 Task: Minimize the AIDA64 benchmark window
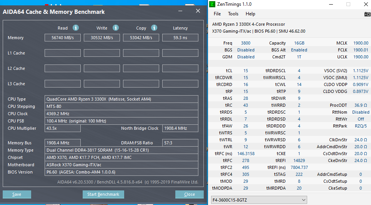(180, 11)
